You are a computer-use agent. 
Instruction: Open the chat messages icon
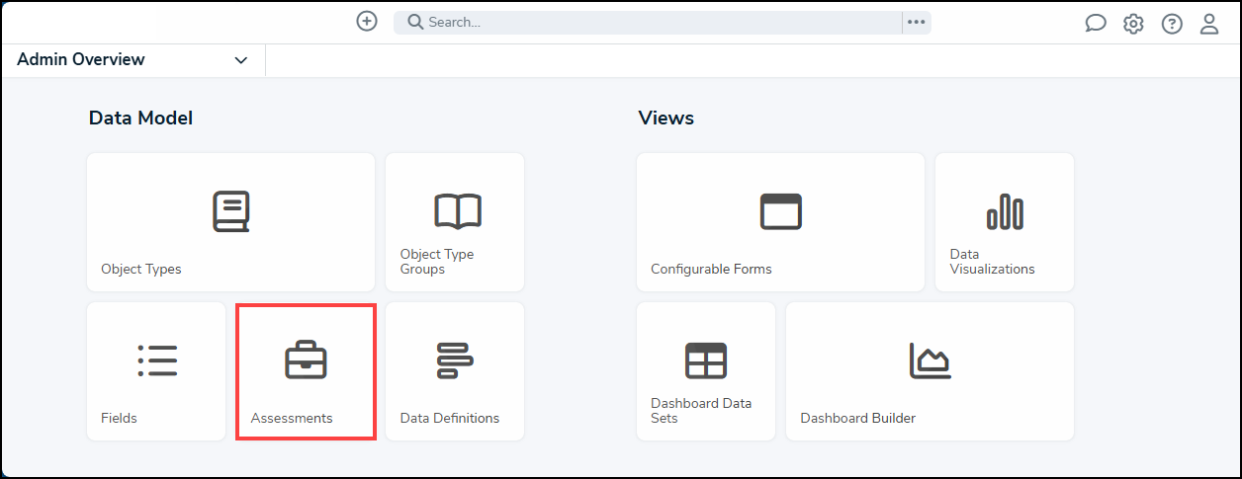pos(1095,24)
